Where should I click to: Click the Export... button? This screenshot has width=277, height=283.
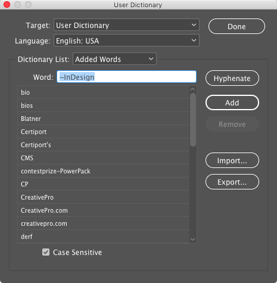click(x=232, y=182)
